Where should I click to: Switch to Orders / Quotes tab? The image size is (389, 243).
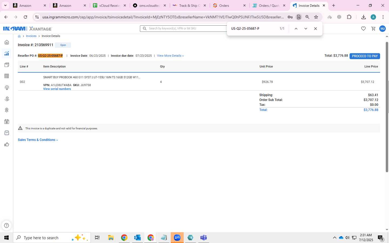tap(269, 5)
